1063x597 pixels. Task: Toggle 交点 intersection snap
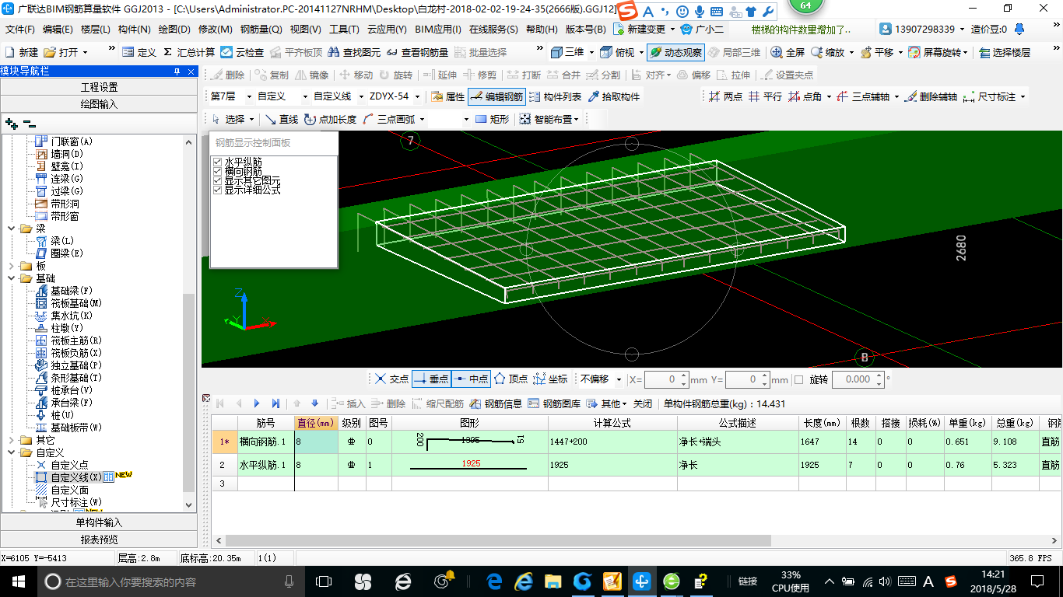click(x=391, y=379)
